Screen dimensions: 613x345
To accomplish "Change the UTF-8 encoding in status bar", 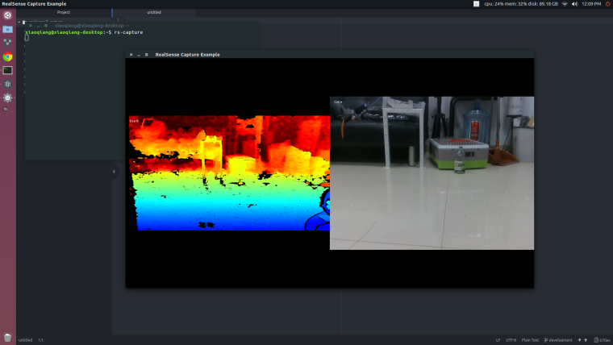I will pos(511,340).
